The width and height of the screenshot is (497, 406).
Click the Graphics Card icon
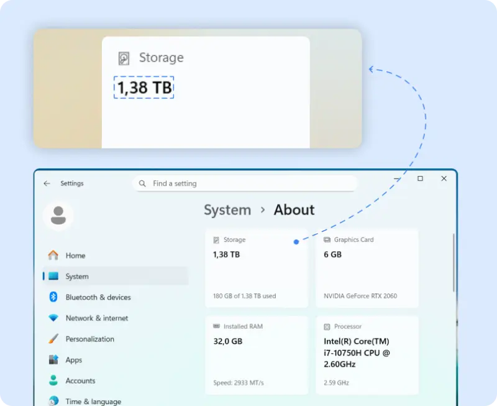[327, 240]
